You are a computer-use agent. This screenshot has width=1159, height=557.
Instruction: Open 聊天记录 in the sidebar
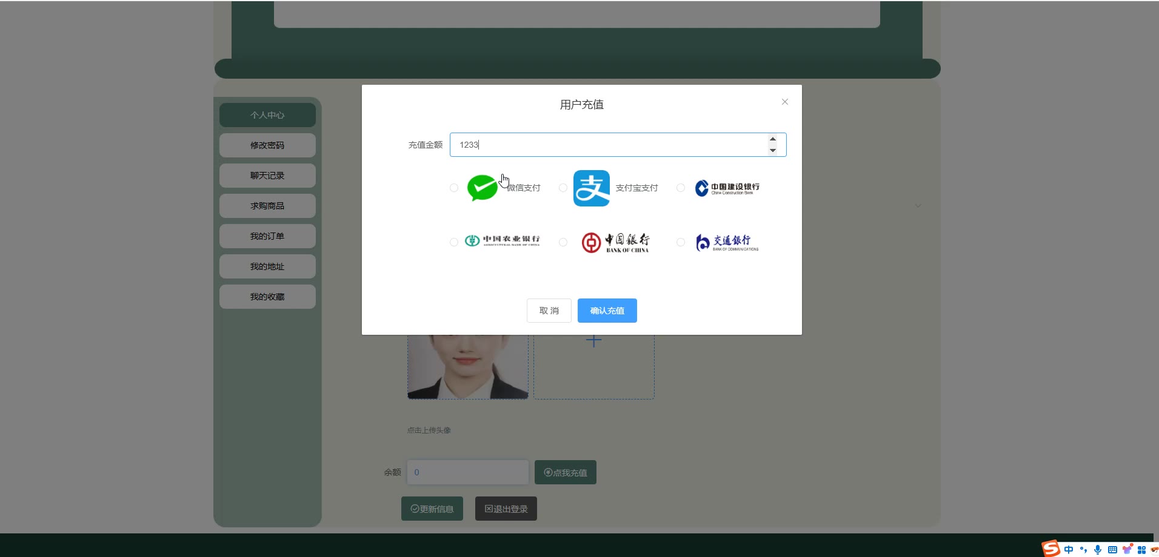(x=267, y=176)
